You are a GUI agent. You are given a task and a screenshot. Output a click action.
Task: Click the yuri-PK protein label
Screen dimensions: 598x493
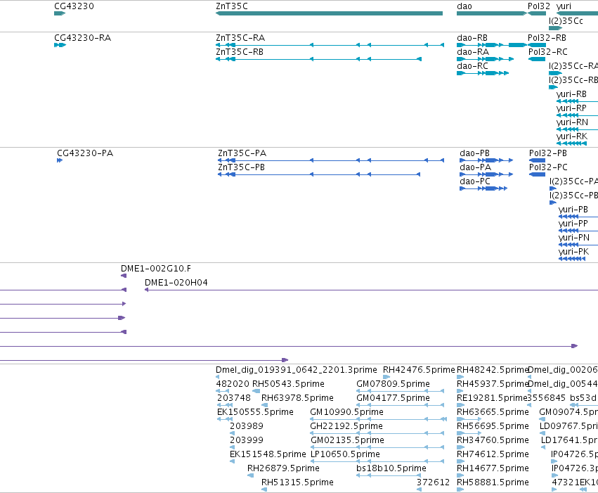pos(573,252)
